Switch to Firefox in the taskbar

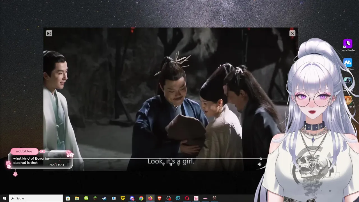(150, 198)
